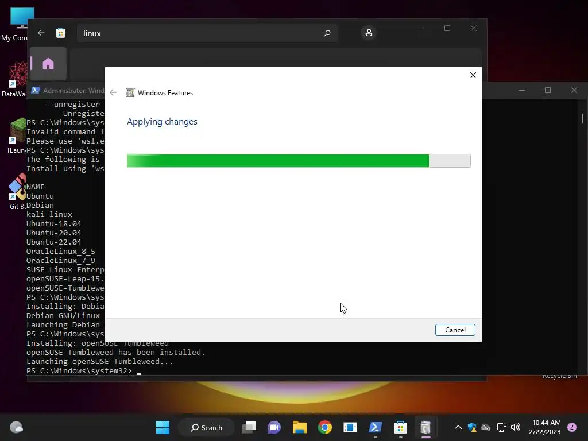Close the PowerShell window

pyautogui.click(x=574, y=90)
